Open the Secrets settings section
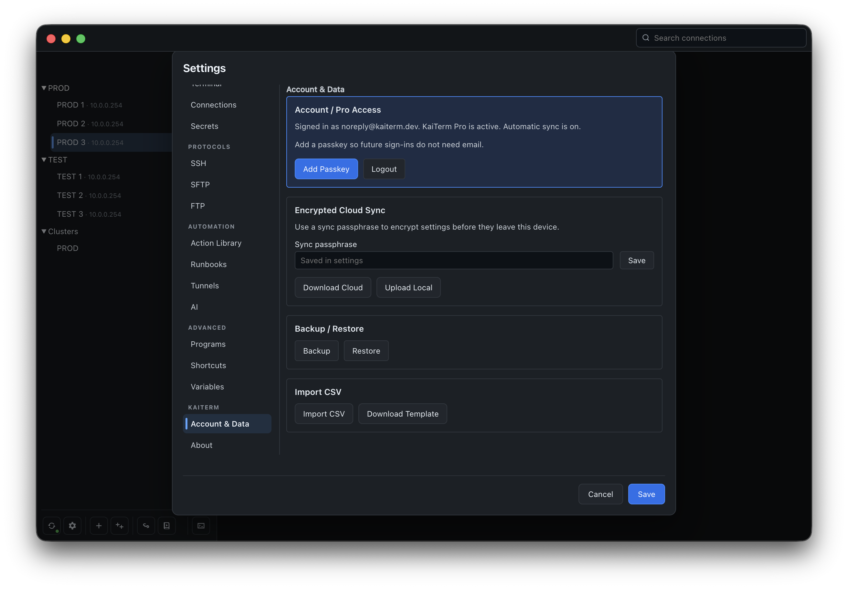 pyautogui.click(x=227, y=126)
